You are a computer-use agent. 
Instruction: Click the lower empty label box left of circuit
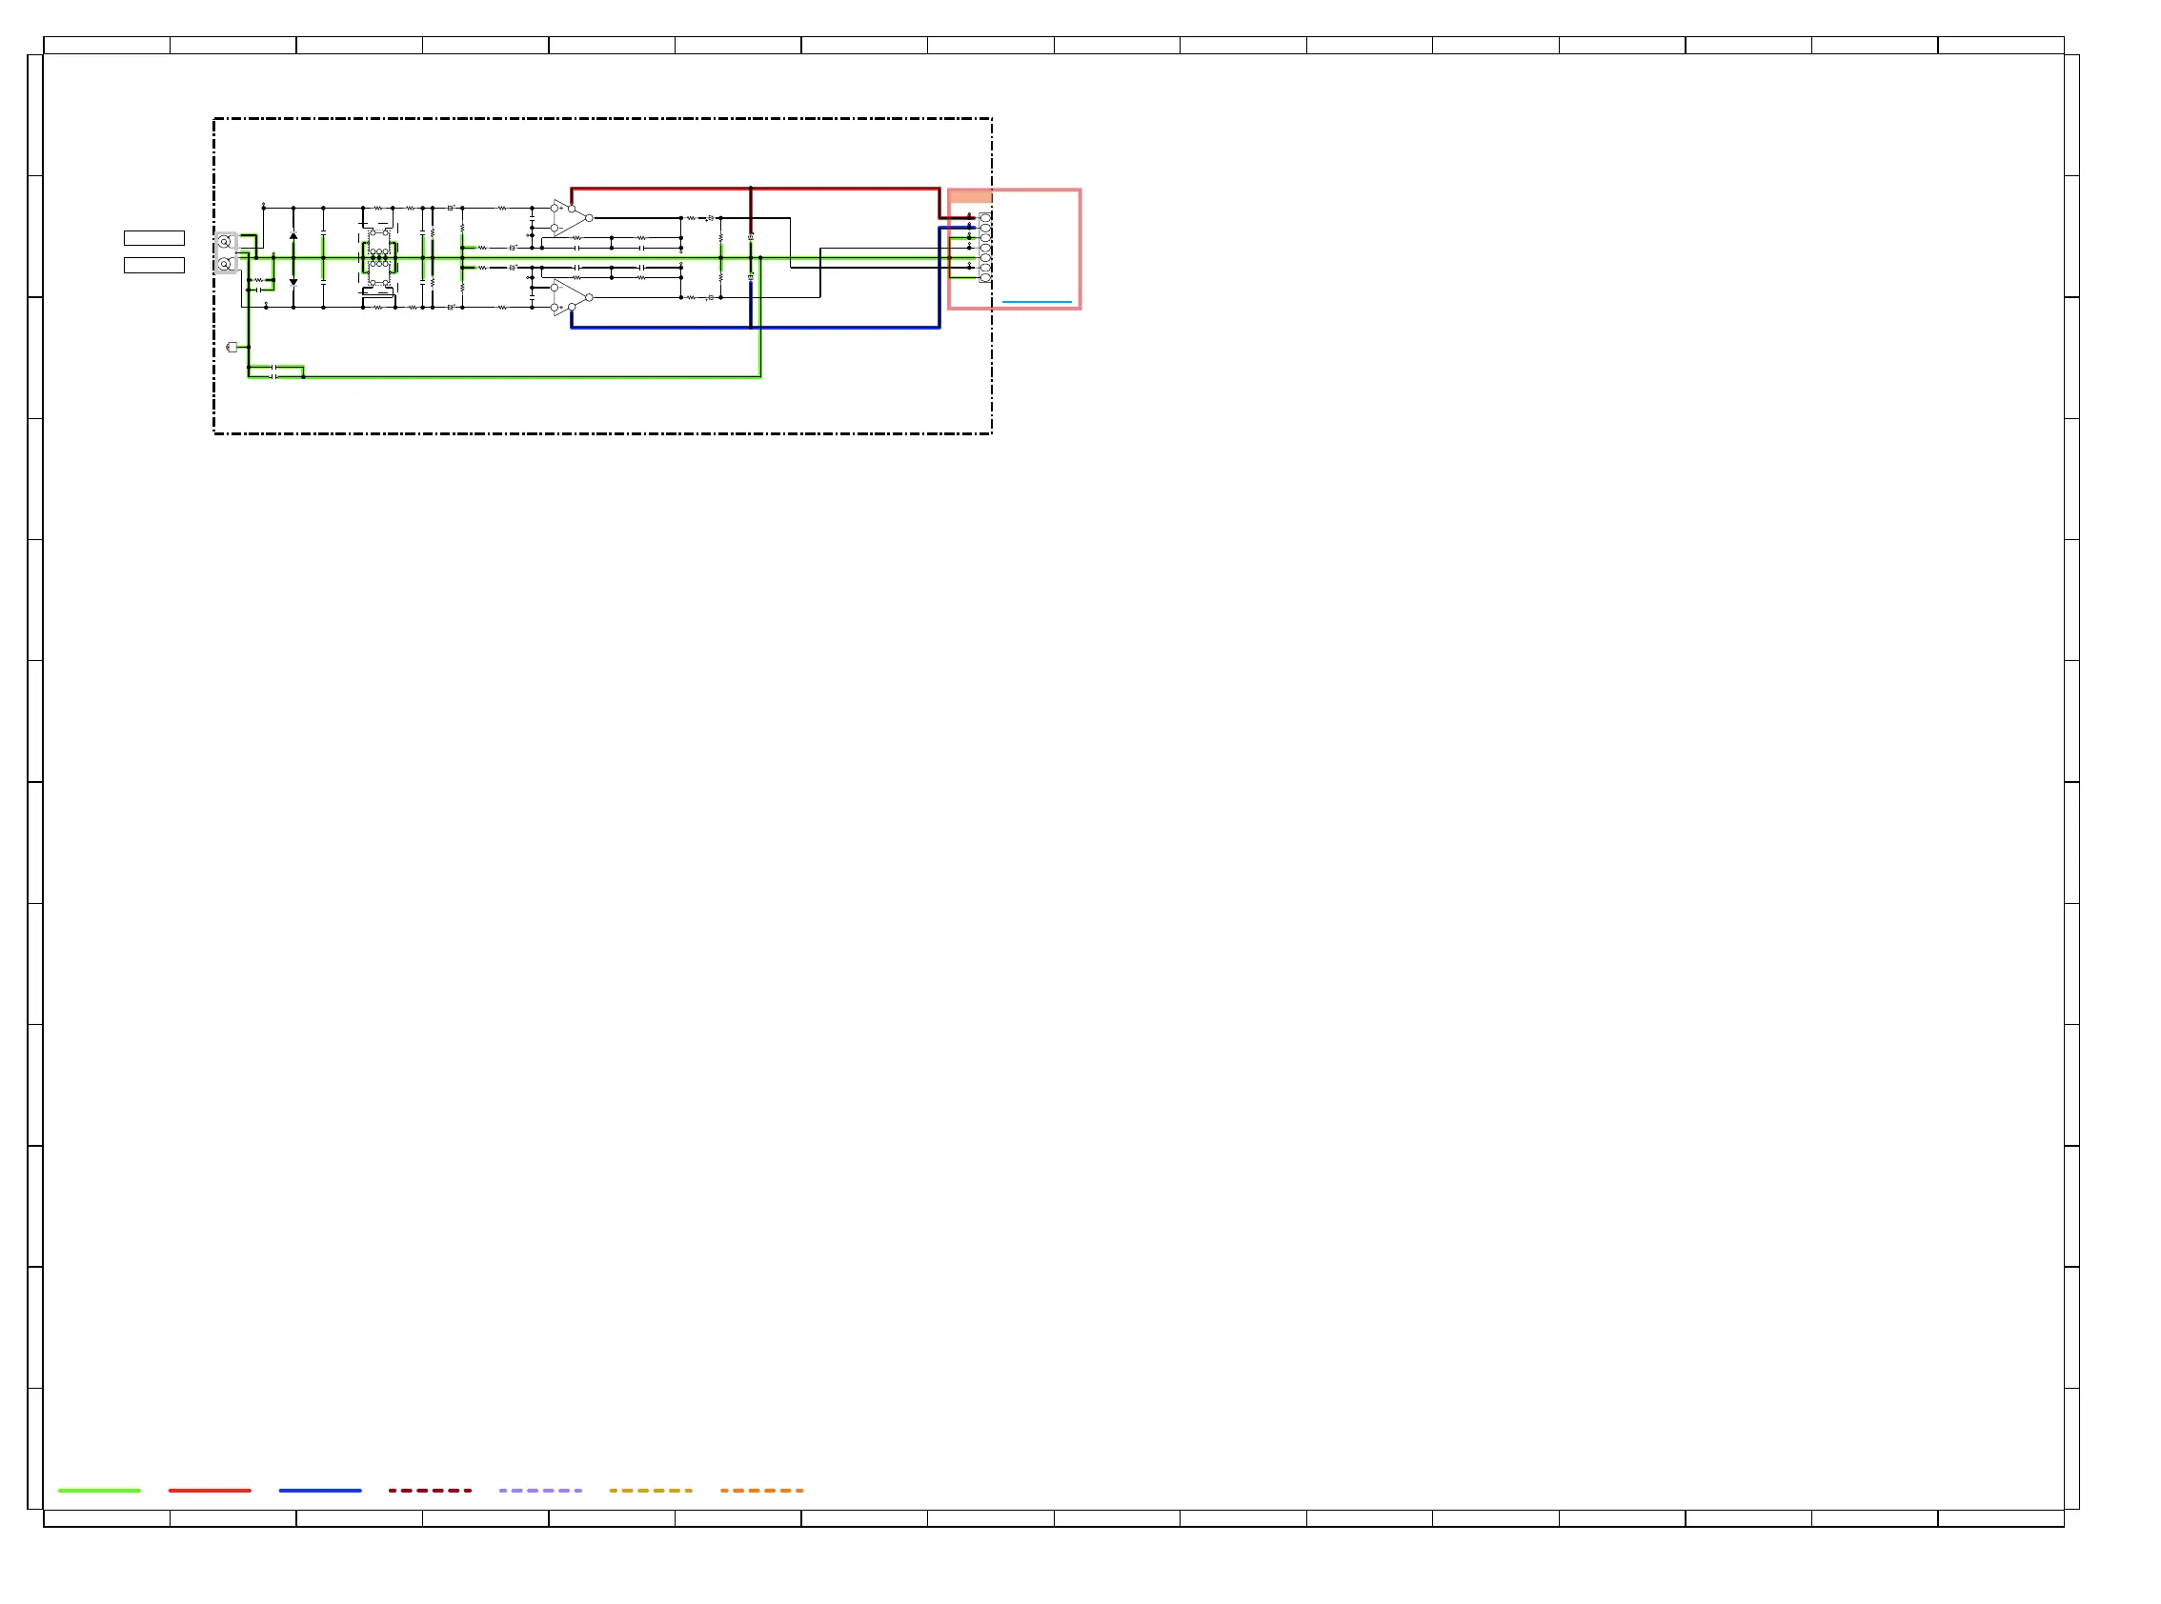coord(154,265)
